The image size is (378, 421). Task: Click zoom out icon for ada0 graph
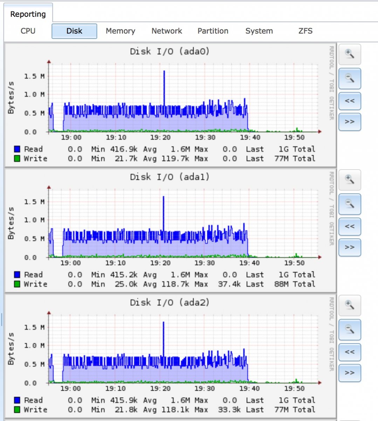pyautogui.click(x=350, y=78)
